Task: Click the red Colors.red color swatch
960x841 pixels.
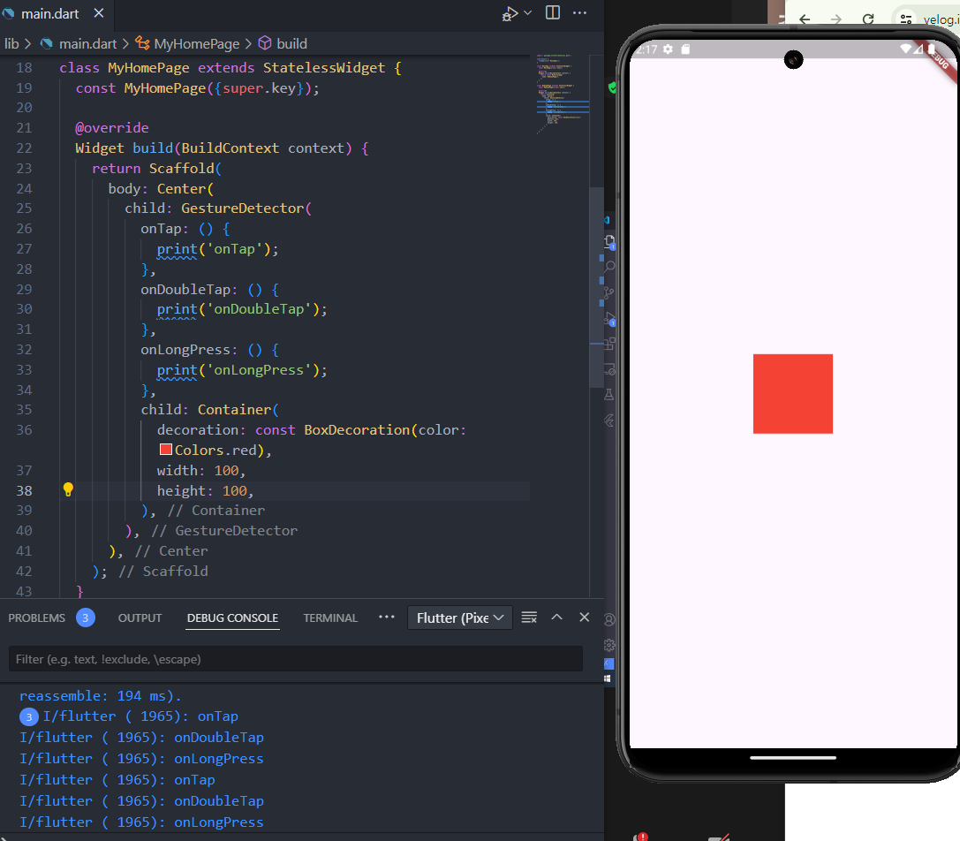Action: pyautogui.click(x=165, y=450)
